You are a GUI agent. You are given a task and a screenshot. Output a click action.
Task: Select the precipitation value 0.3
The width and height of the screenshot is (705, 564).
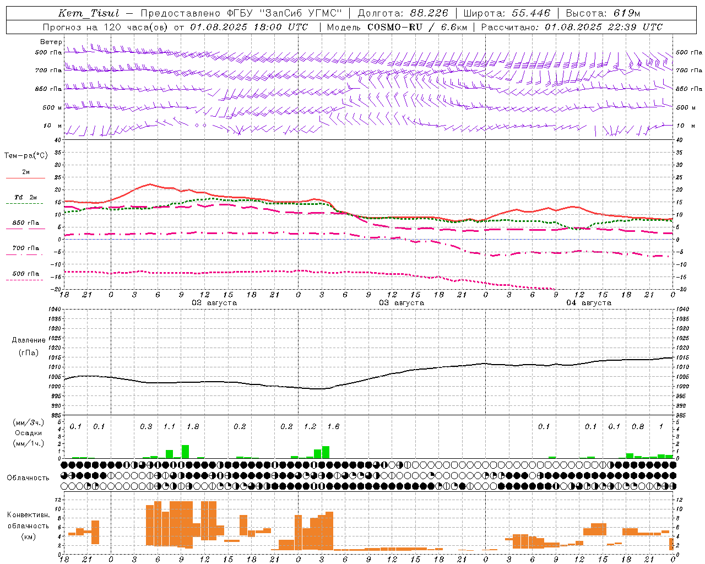(146, 427)
